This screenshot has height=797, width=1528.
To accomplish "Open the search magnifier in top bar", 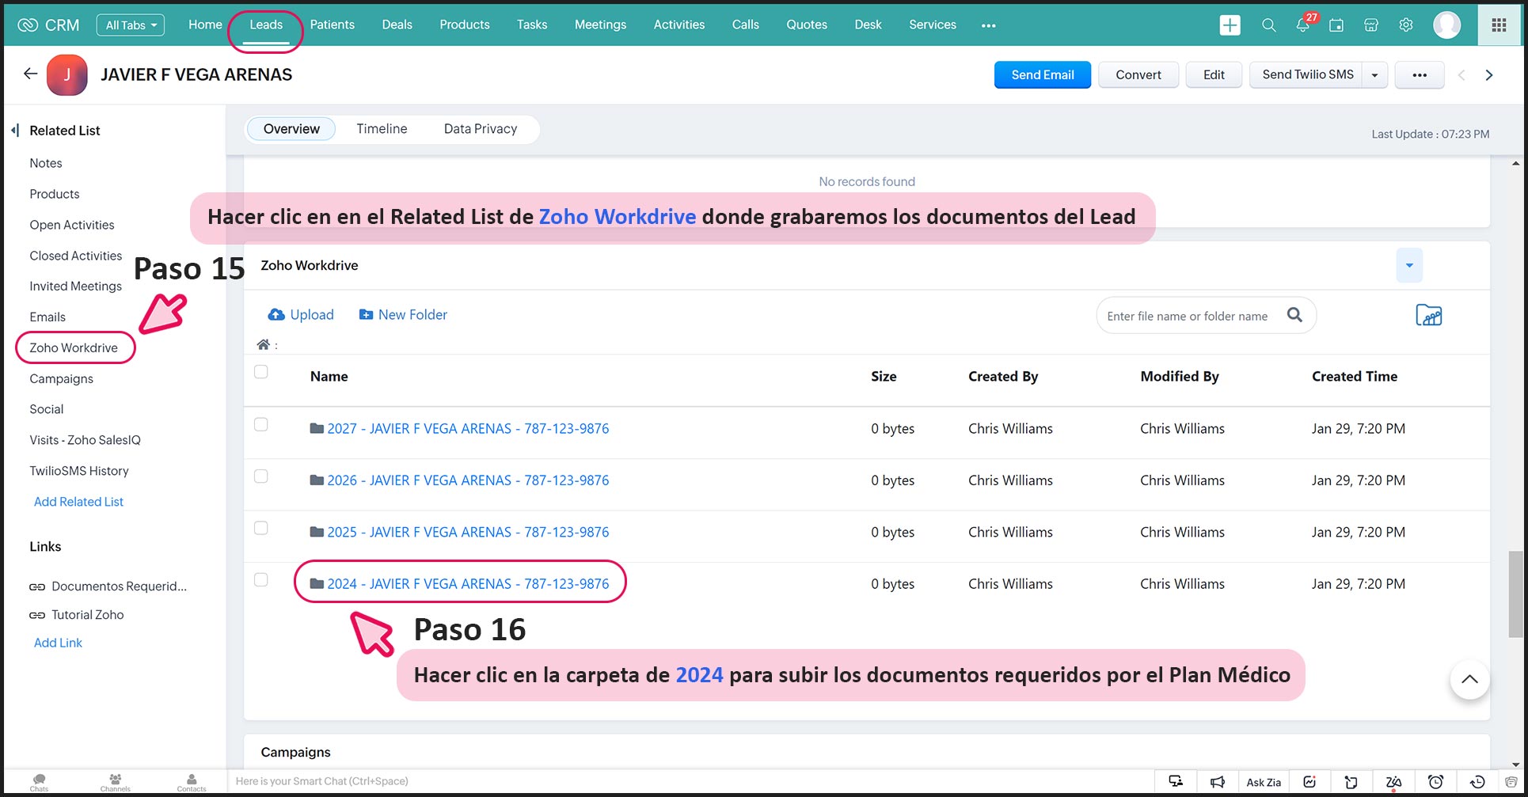I will coord(1268,25).
